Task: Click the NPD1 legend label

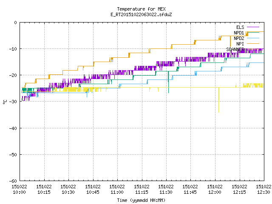Action: point(239,33)
